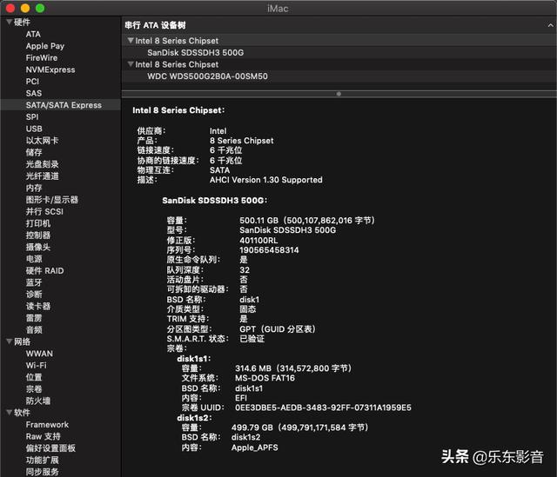Open 音频 audio entry

[34, 330]
